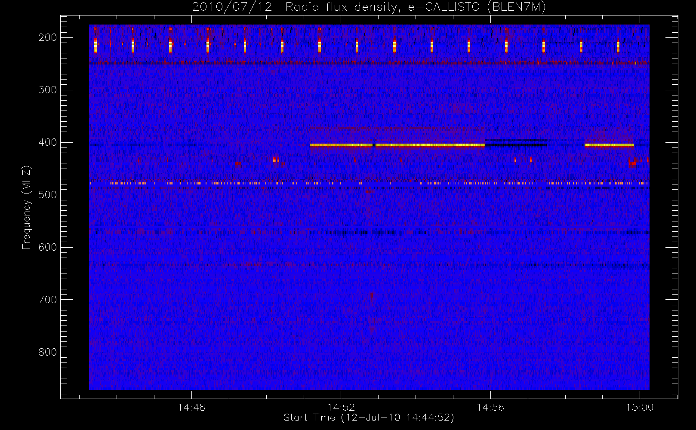Click the 800 frequency tick label
Viewport: 696px width, 430px height.
[48, 352]
